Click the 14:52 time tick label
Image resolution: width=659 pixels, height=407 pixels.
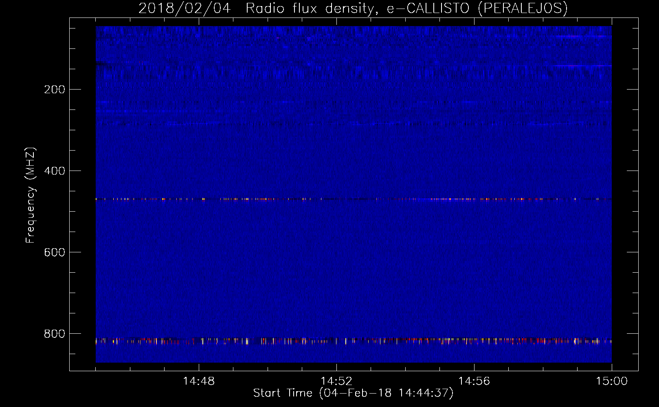(336, 381)
